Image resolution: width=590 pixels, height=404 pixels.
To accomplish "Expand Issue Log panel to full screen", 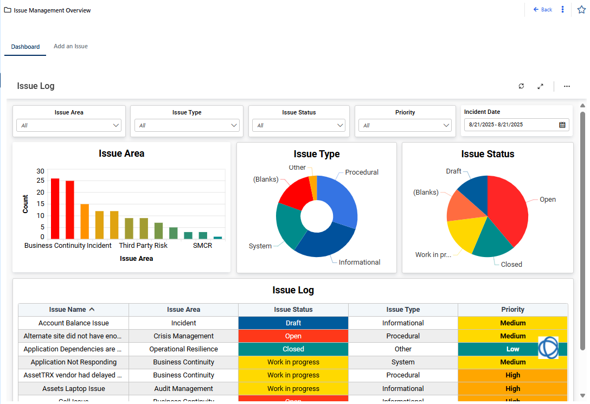I will click(540, 86).
